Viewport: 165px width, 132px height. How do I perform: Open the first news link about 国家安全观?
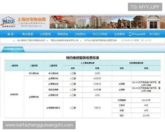point(31,40)
